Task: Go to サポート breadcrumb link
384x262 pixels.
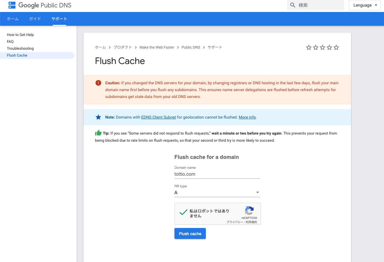Action: point(215,47)
